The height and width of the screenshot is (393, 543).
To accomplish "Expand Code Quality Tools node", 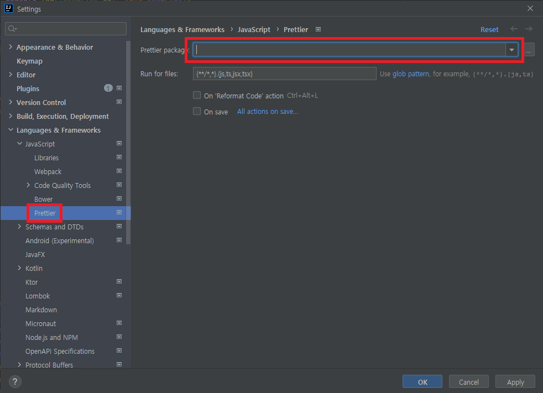I will click(28, 185).
